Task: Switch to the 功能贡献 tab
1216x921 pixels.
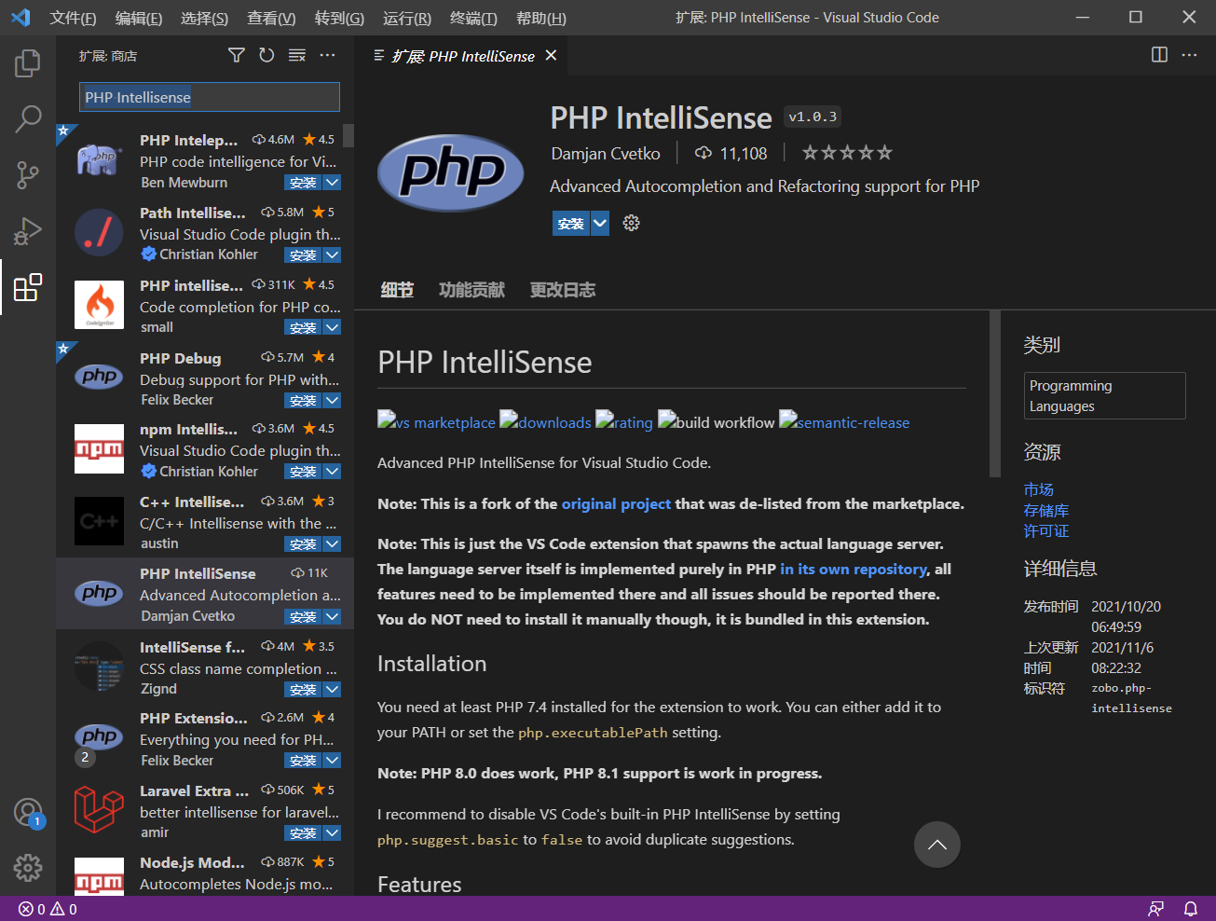Action: (x=471, y=290)
